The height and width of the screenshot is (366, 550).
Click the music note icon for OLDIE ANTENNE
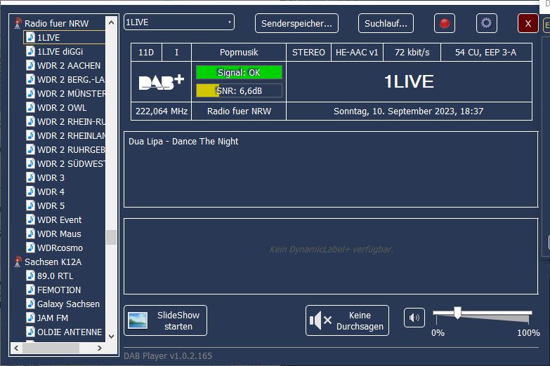(x=31, y=332)
